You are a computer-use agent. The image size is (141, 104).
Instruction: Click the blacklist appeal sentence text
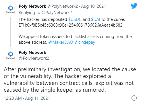[x=75, y=39]
